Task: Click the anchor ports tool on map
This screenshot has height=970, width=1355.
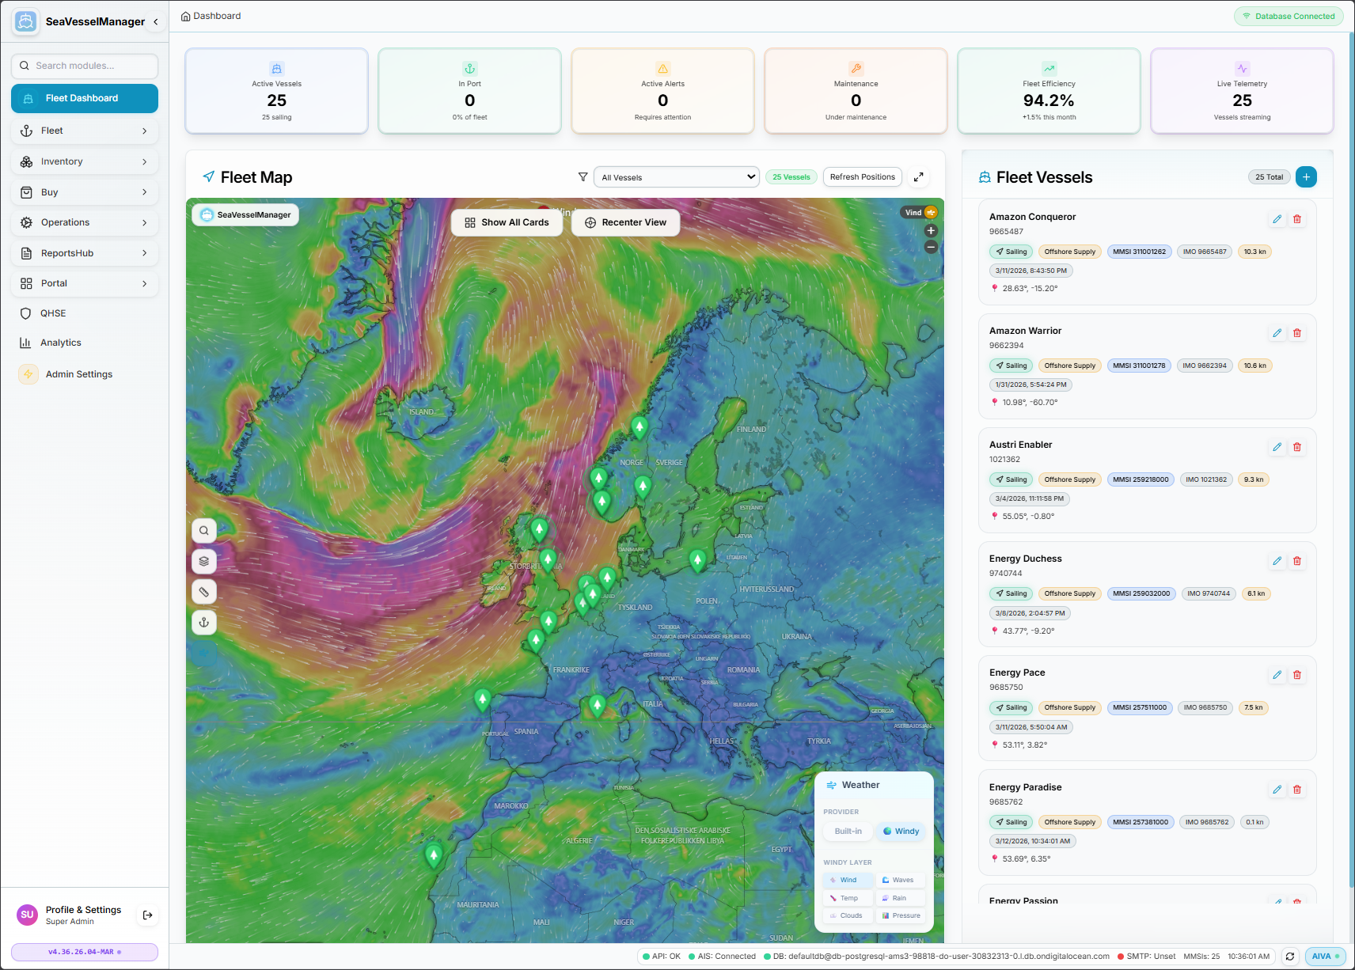Action: pos(204,623)
